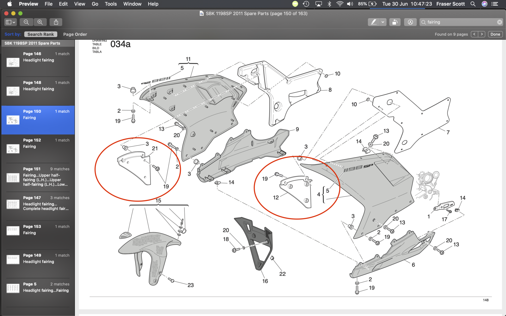Show the Markup toolbar

click(x=410, y=22)
